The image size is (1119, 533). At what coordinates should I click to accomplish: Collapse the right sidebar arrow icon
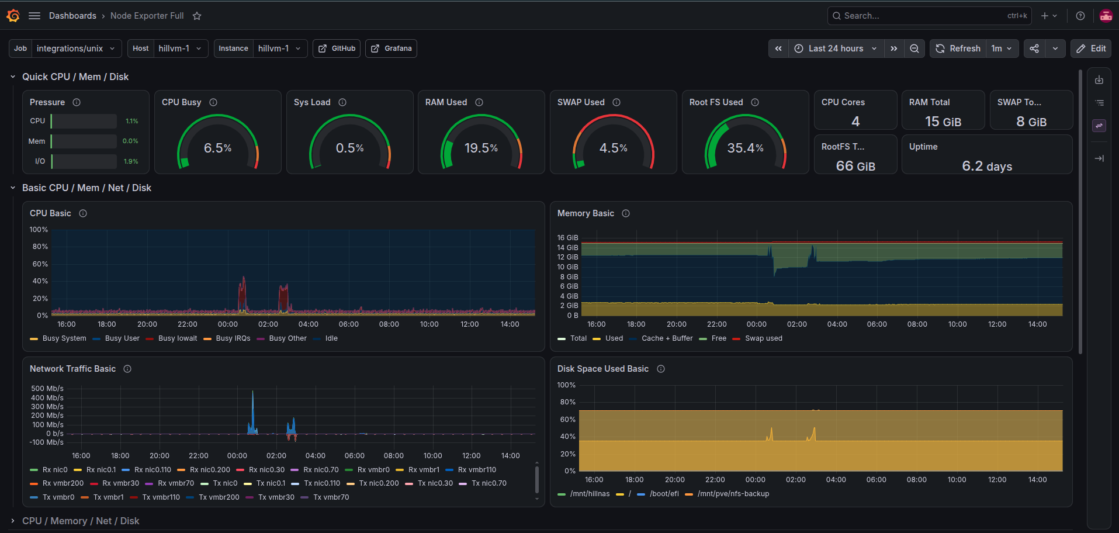pos(1099,158)
